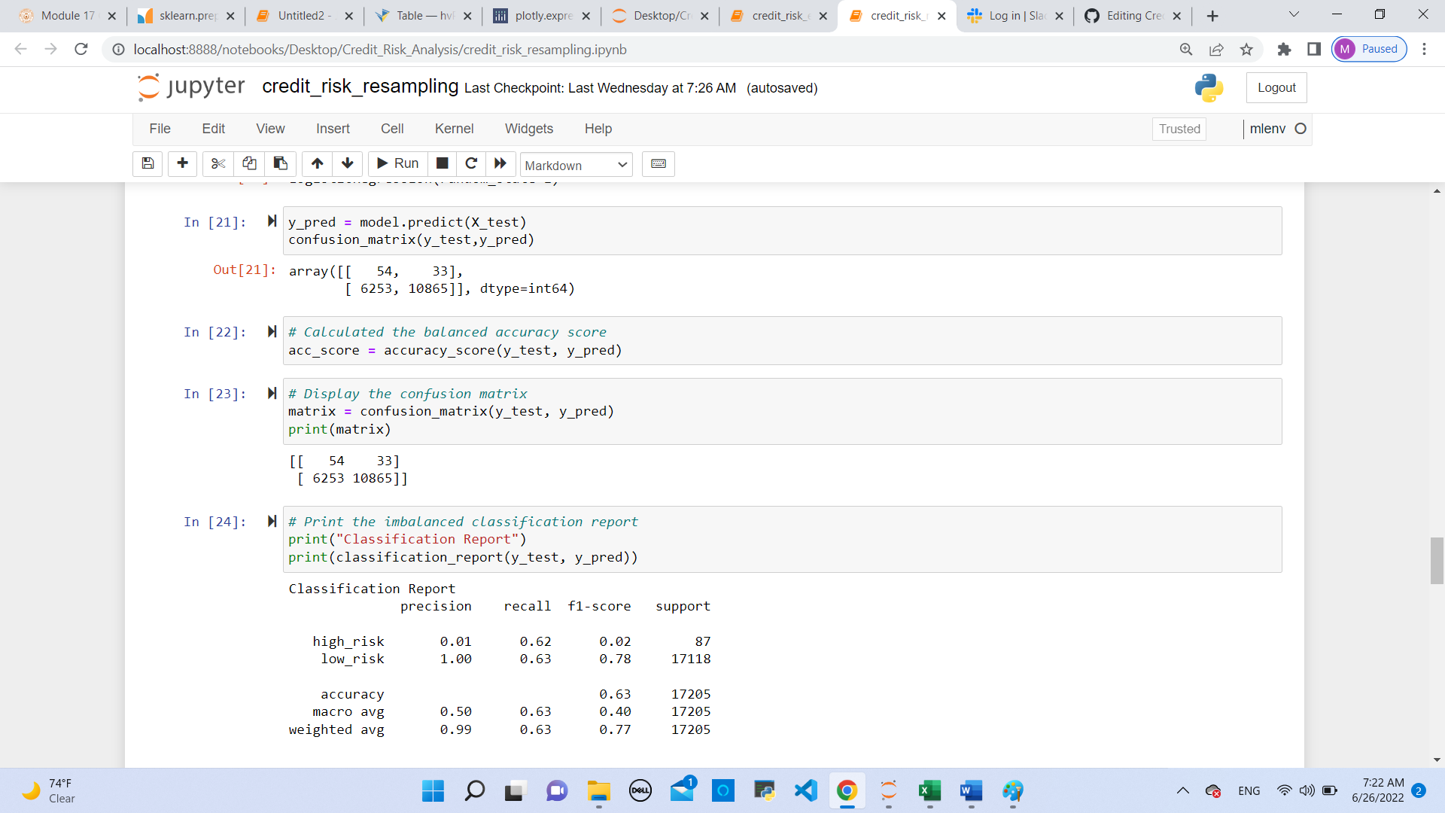Interrupt the kernel with stop icon
Viewport: 1445px width, 813px height.
click(442, 163)
